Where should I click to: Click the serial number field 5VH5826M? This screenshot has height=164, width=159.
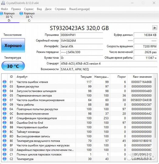pyautogui.click(x=82, y=41)
